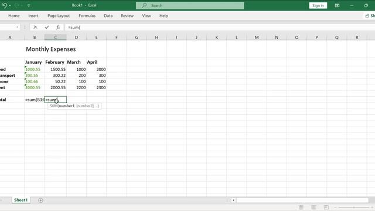Confirm formula with the Enter checkmark icon
This screenshot has height=211, width=375.
pyautogui.click(x=47, y=28)
